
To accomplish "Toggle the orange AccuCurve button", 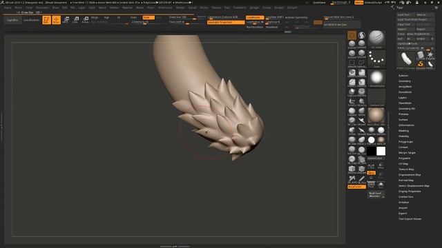I will point(356,187).
